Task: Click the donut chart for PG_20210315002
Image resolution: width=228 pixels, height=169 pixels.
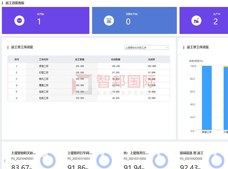Action: pos(160,161)
